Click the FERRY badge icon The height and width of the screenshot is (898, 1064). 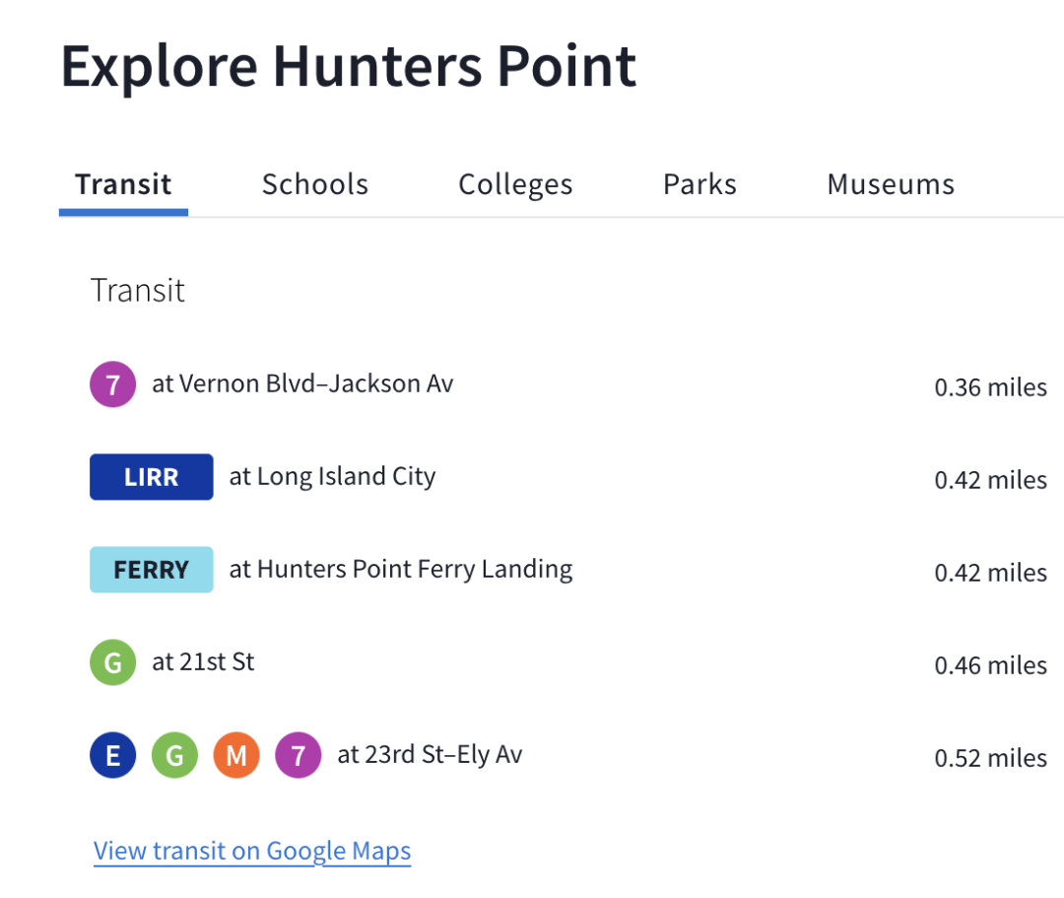[152, 570]
